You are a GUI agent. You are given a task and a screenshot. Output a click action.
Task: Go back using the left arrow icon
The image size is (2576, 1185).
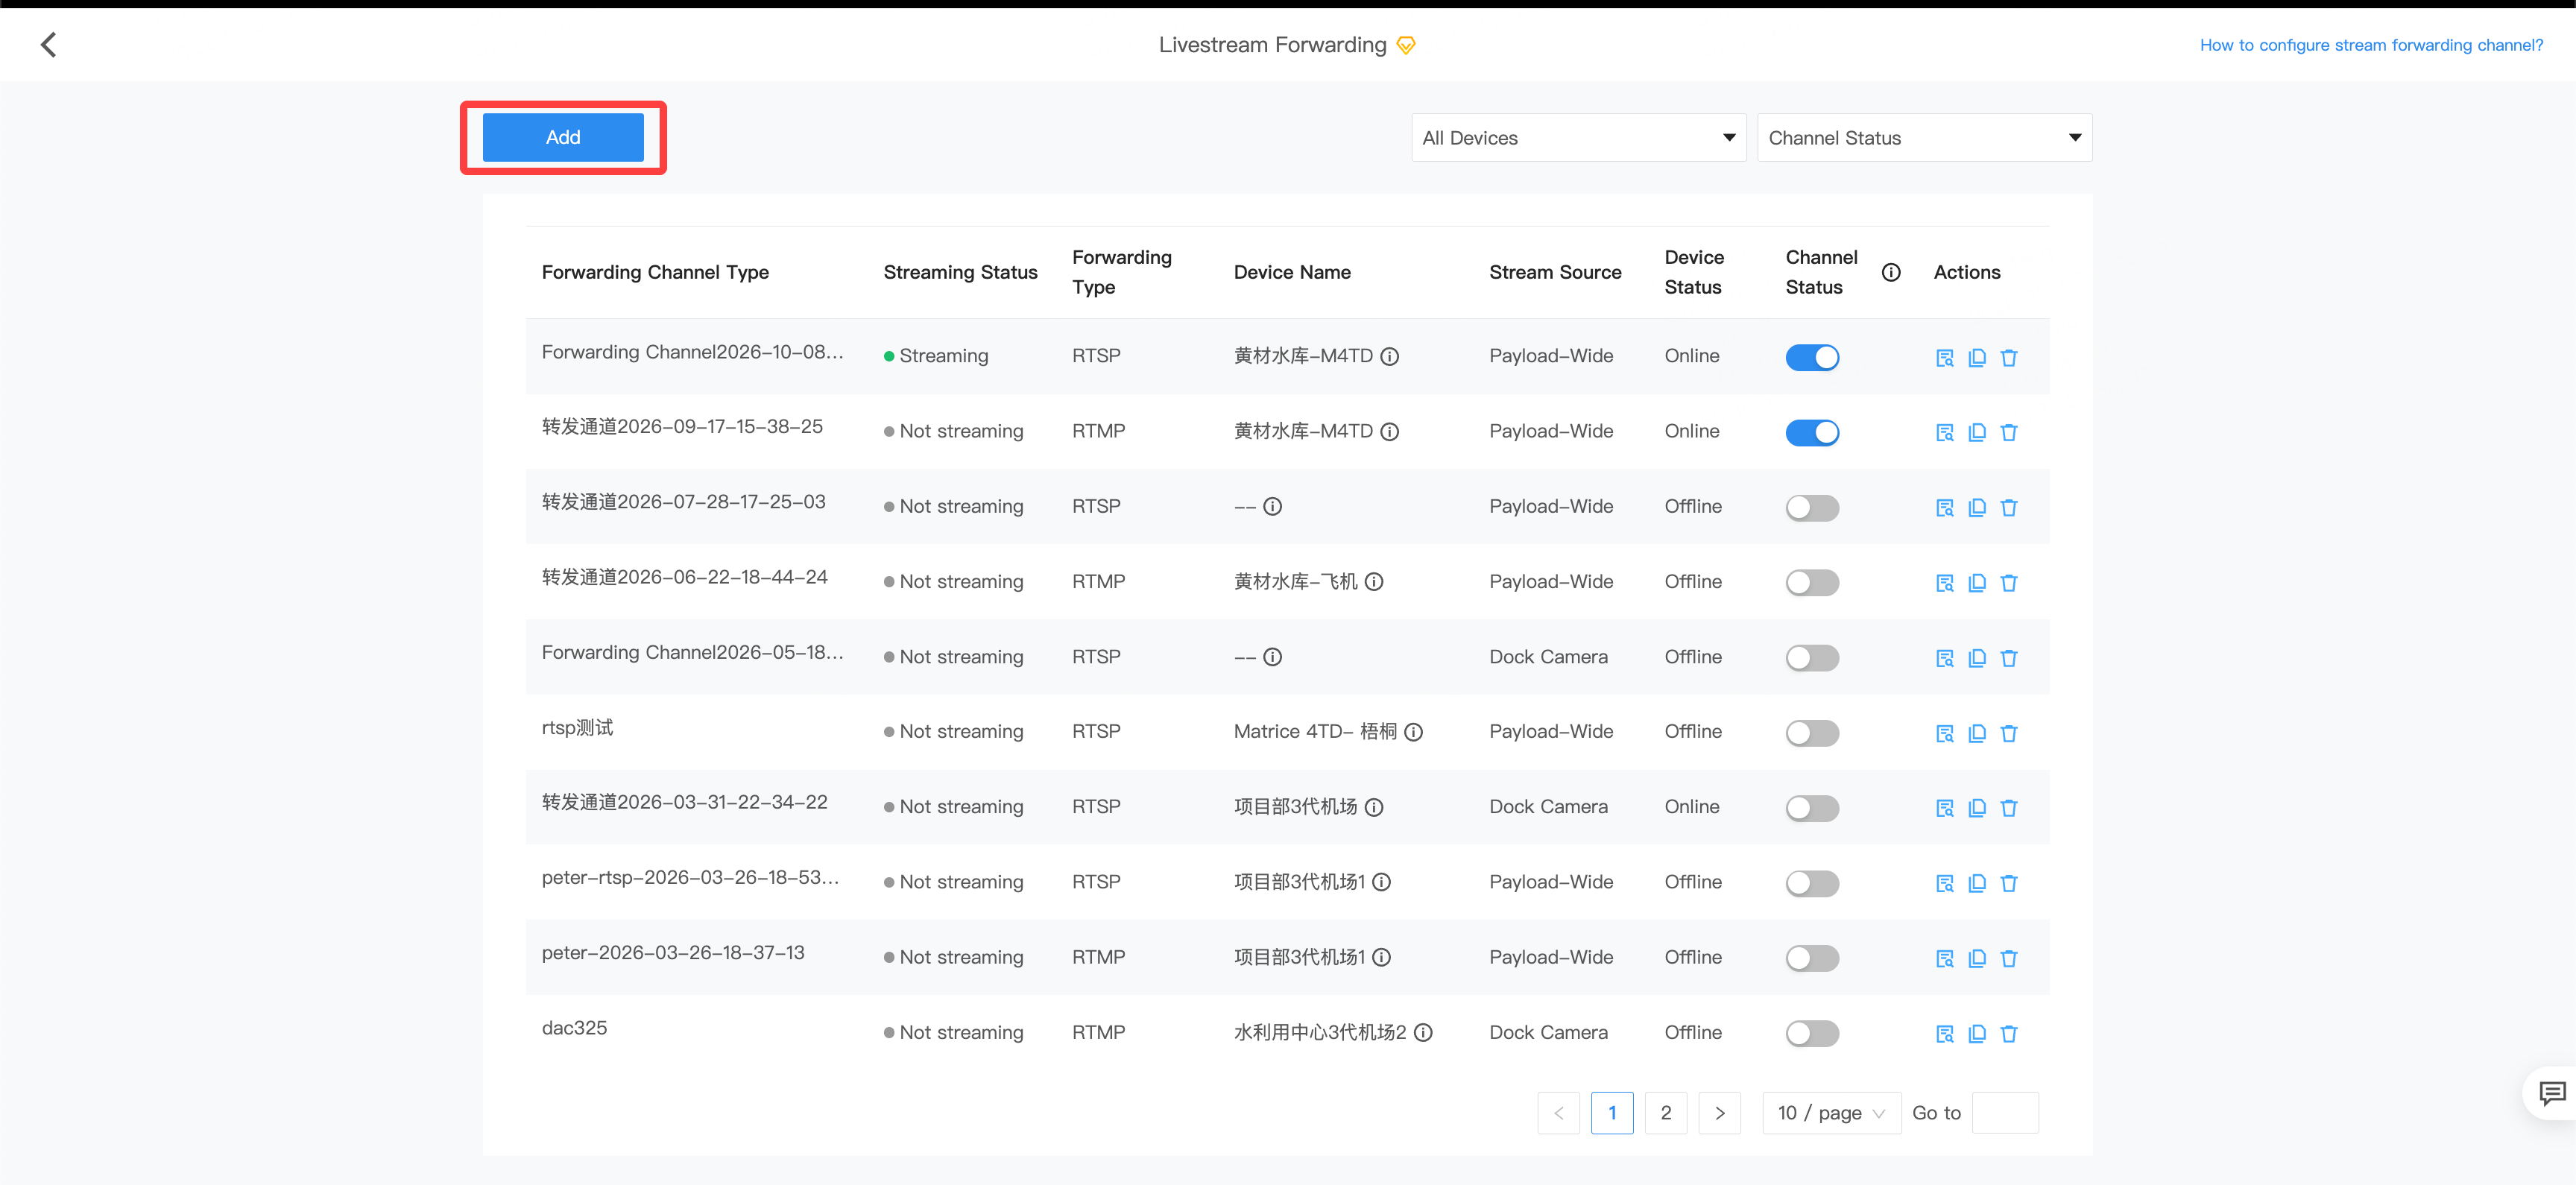pos(48,44)
